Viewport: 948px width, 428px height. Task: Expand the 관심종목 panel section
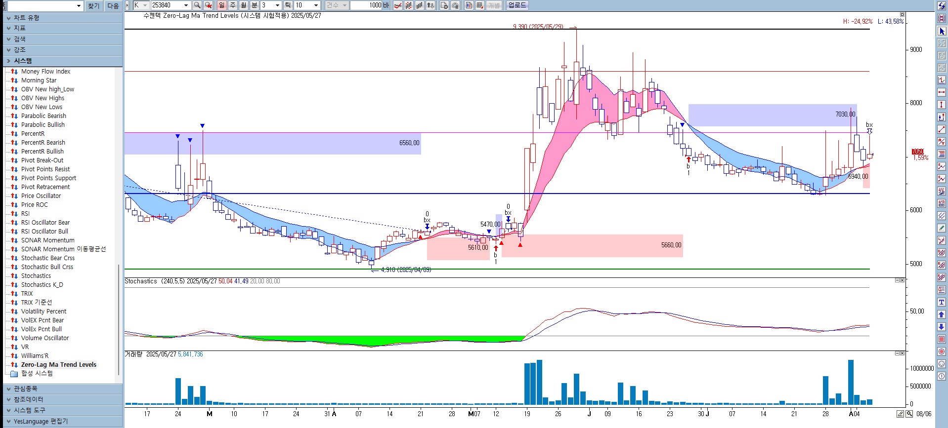point(26,389)
